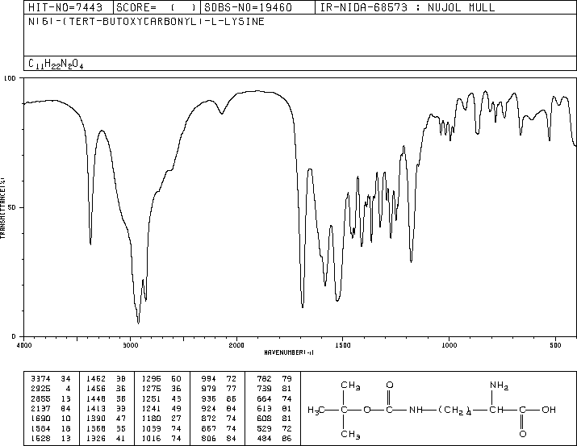Click the 1000 wavenumber axis label

coord(449,345)
